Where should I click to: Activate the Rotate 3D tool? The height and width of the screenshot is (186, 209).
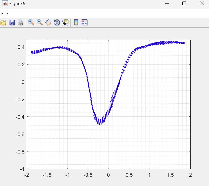[x=57, y=23]
